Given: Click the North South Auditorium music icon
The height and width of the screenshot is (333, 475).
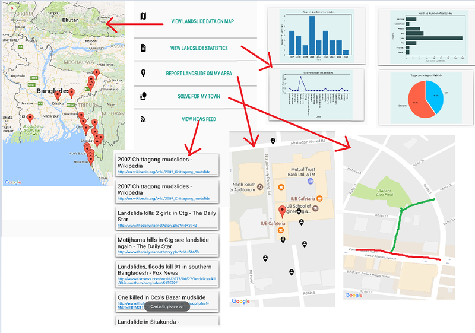Looking at the screenshot, I should [260, 186].
